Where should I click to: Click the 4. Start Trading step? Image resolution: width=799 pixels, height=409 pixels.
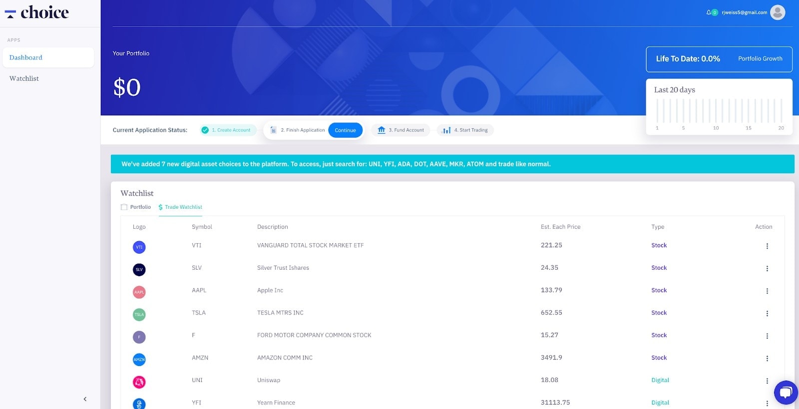tap(465, 130)
